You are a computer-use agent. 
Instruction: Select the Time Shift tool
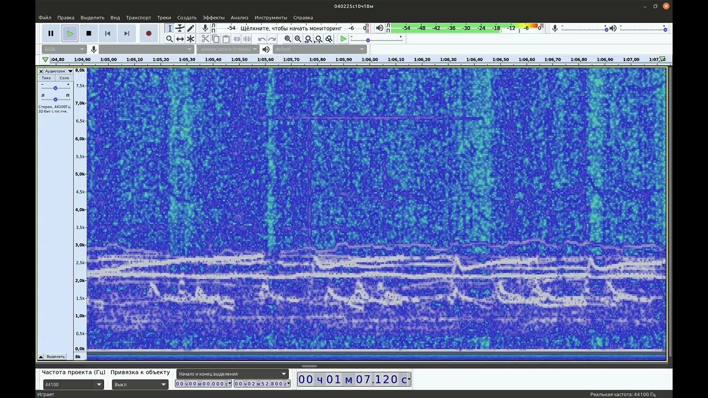click(x=180, y=39)
